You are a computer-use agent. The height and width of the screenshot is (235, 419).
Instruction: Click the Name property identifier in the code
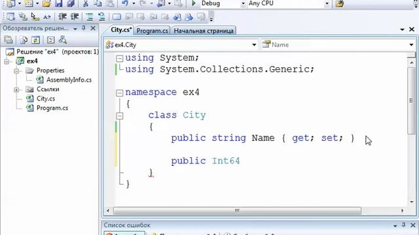[263, 138]
